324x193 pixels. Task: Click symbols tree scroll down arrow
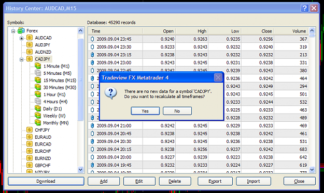[80, 170]
